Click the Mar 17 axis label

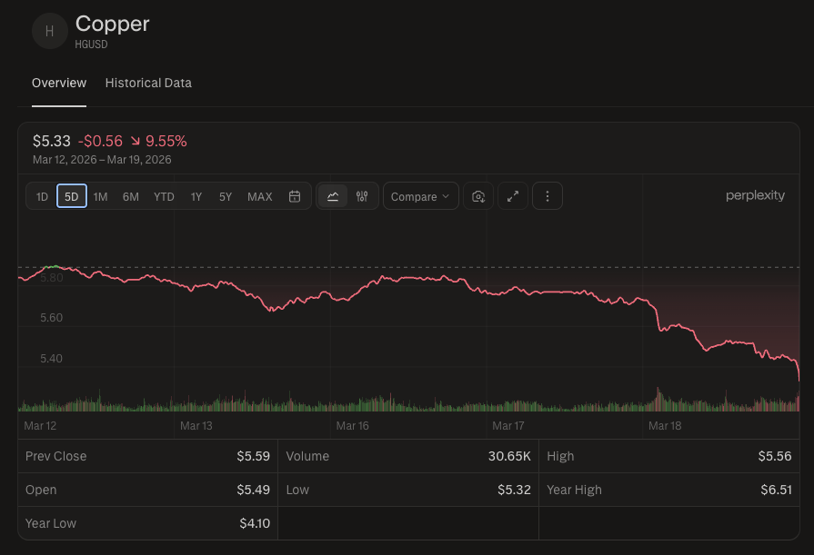pos(508,426)
